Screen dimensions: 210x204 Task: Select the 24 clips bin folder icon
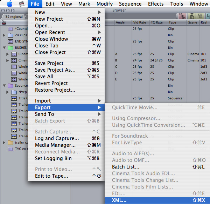coord(10,35)
